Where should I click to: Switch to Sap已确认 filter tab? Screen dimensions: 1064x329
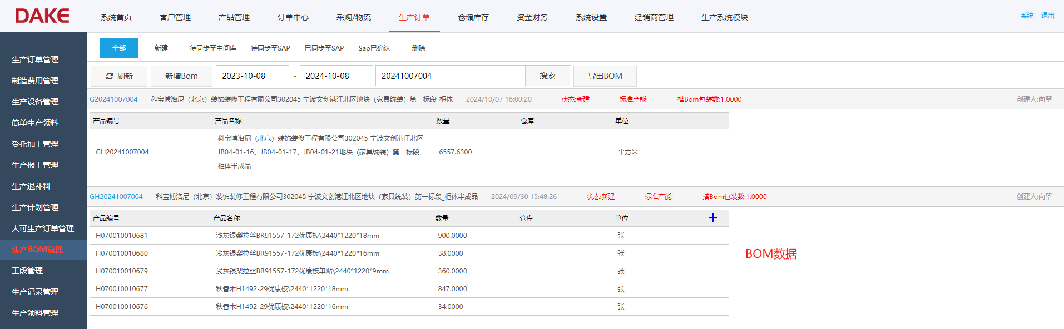tap(374, 48)
